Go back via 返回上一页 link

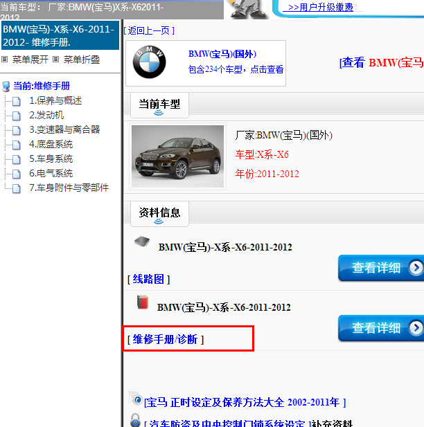coord(149,30)
